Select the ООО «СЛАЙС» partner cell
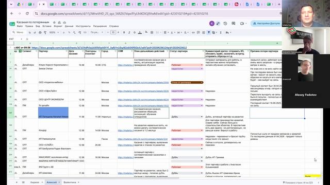The image size is (330, 185). coord(53,144)
